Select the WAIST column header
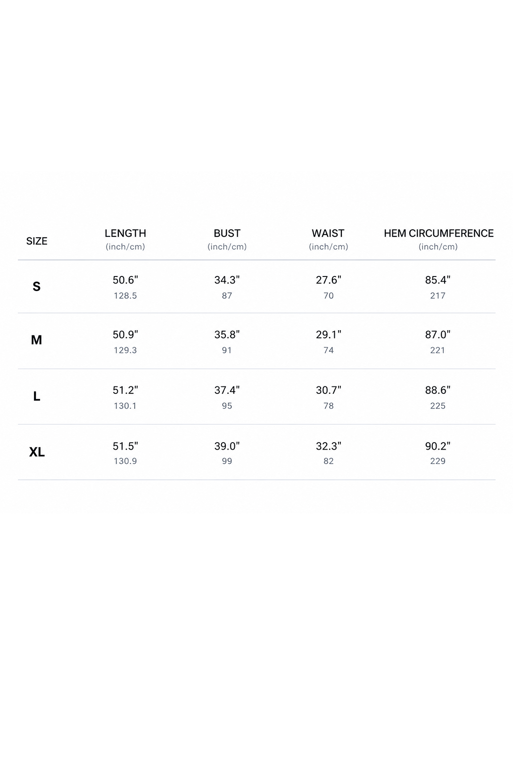513x770 pixels. (x=328, y=233)
